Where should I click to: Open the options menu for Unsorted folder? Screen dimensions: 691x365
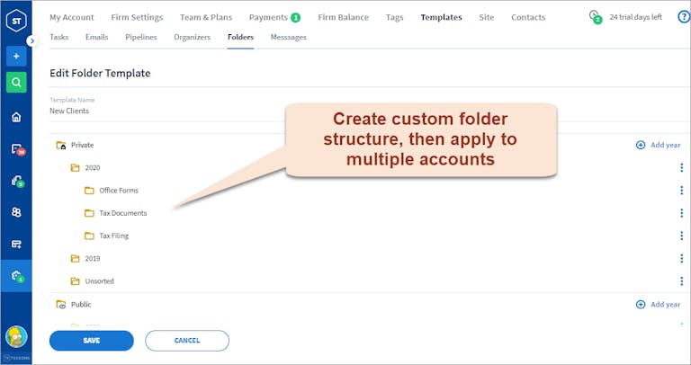(x=681, y=280)
